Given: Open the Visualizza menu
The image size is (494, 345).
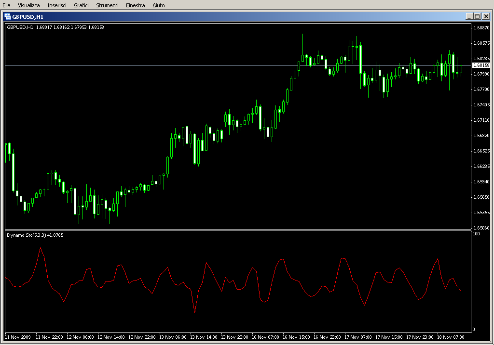Looking at the screenshot, I should [28, 5].
